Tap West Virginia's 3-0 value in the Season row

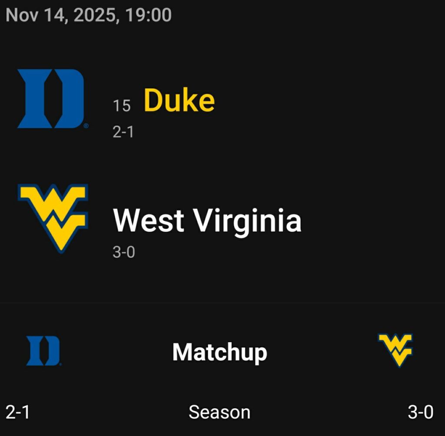coord(420,412)
